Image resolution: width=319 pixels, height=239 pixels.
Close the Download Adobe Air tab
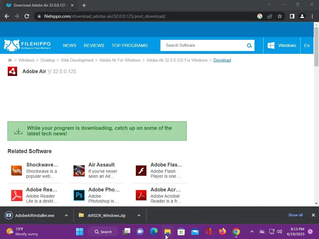point(72,5)
